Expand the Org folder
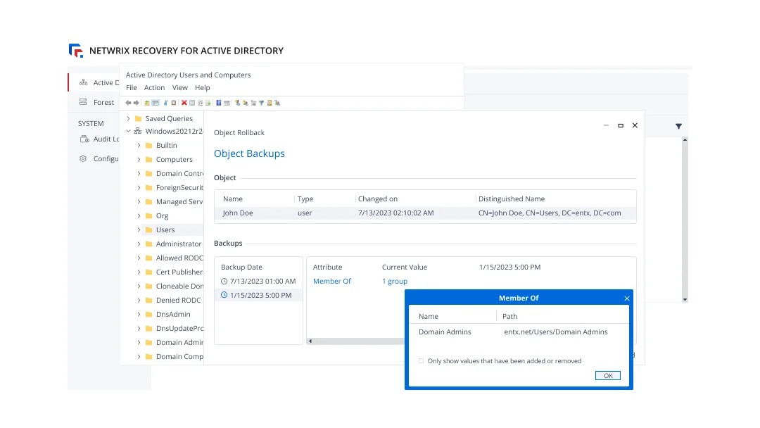 tap(139, 215)
